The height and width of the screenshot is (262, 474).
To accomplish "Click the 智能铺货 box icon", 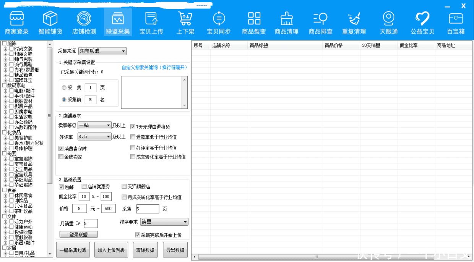I will 50,19.
